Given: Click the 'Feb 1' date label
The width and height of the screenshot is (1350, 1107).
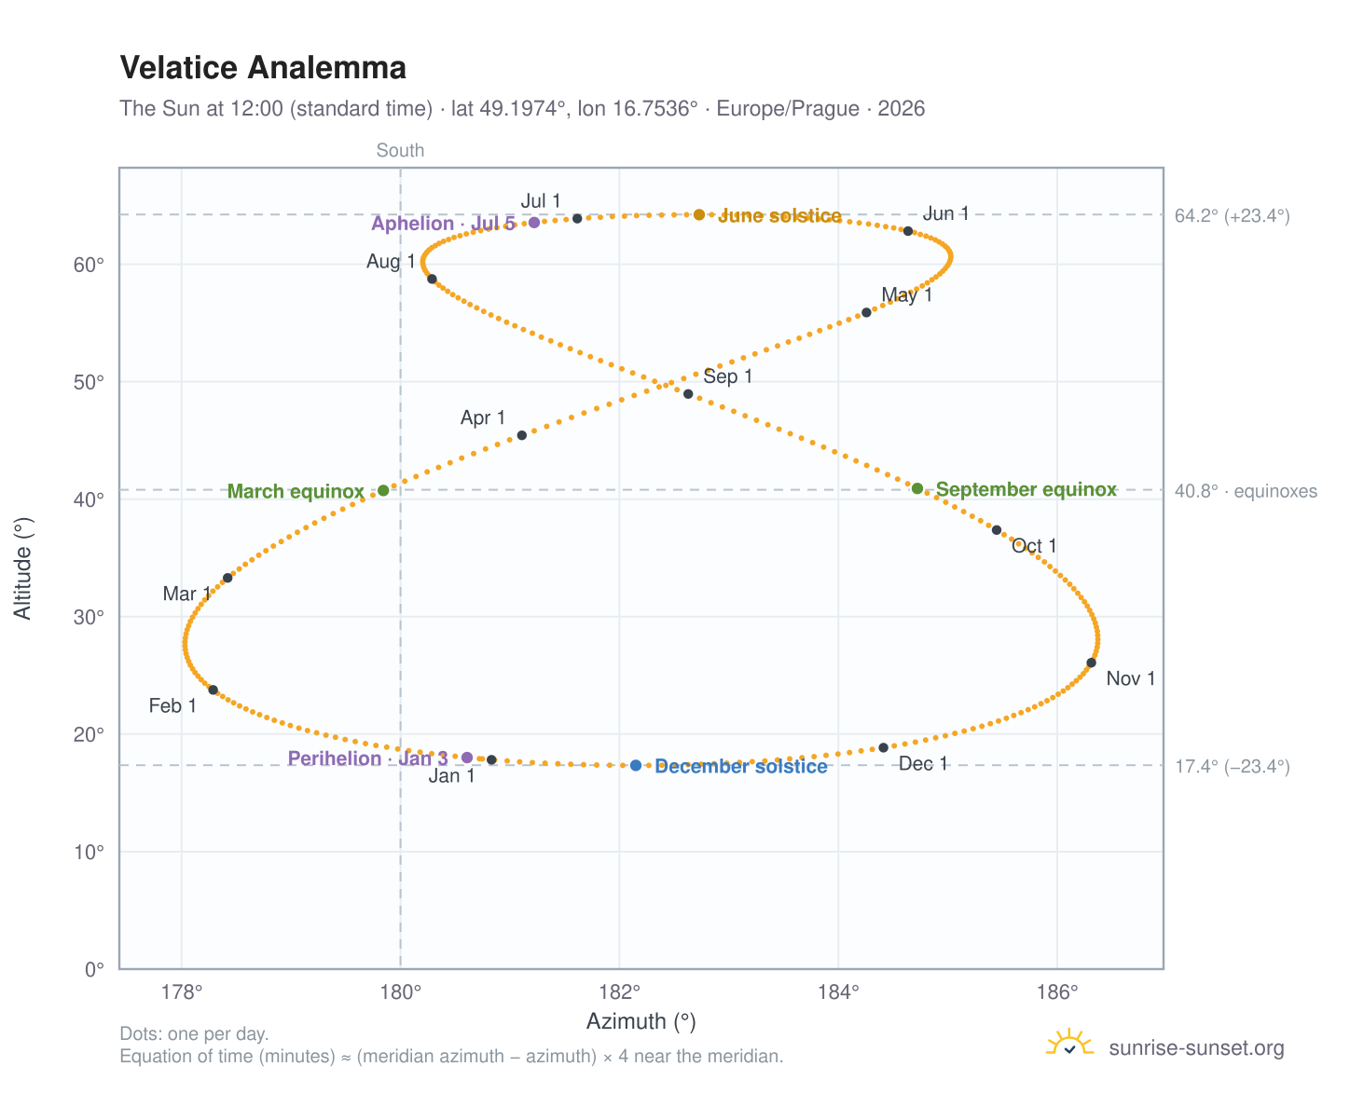Looking at the screenshot, I should click(x=173, y=706).
